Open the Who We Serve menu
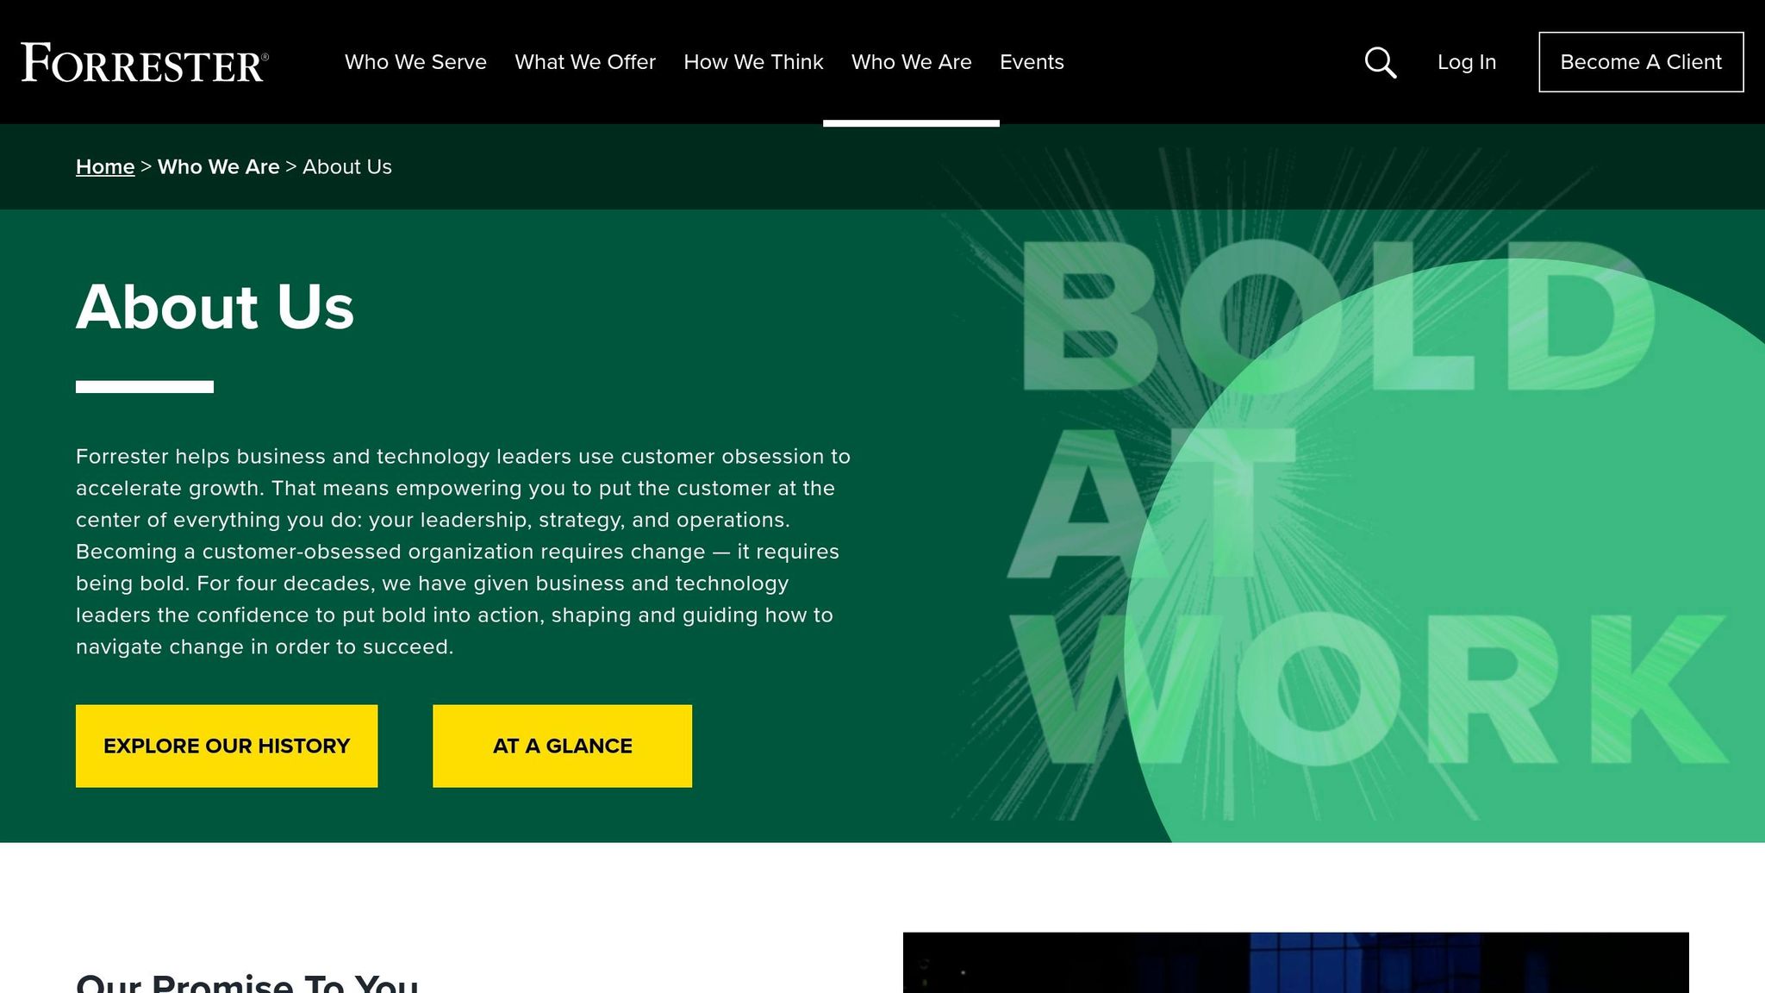The width and height of the screenshot is (1765, 993). coord(415,62)
